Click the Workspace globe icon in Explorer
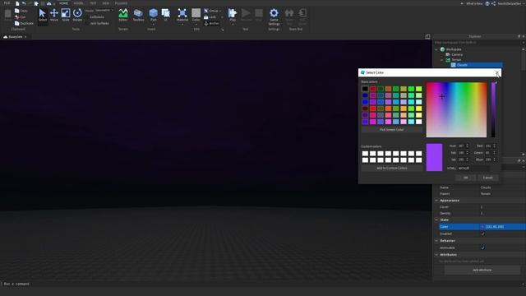Screen dimensions: 526x296 pyautogui.click(x=442, y=49)
